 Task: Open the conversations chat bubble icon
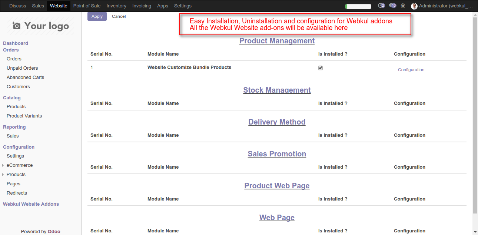392,6
